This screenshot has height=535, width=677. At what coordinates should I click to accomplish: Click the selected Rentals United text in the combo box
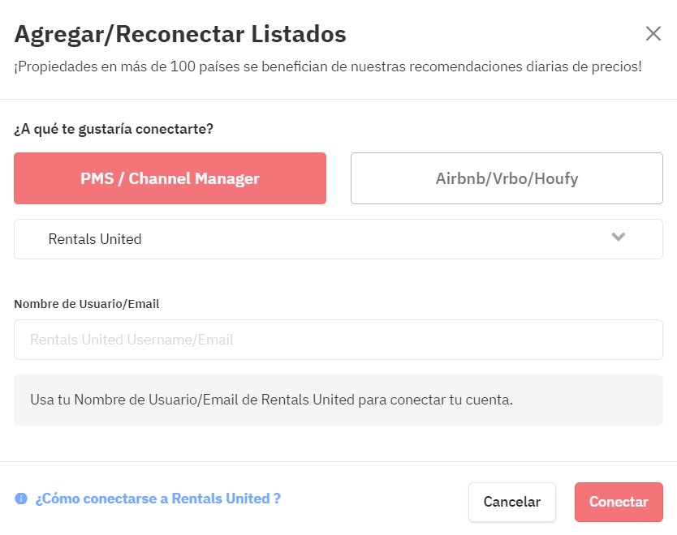tap(95, 239)
